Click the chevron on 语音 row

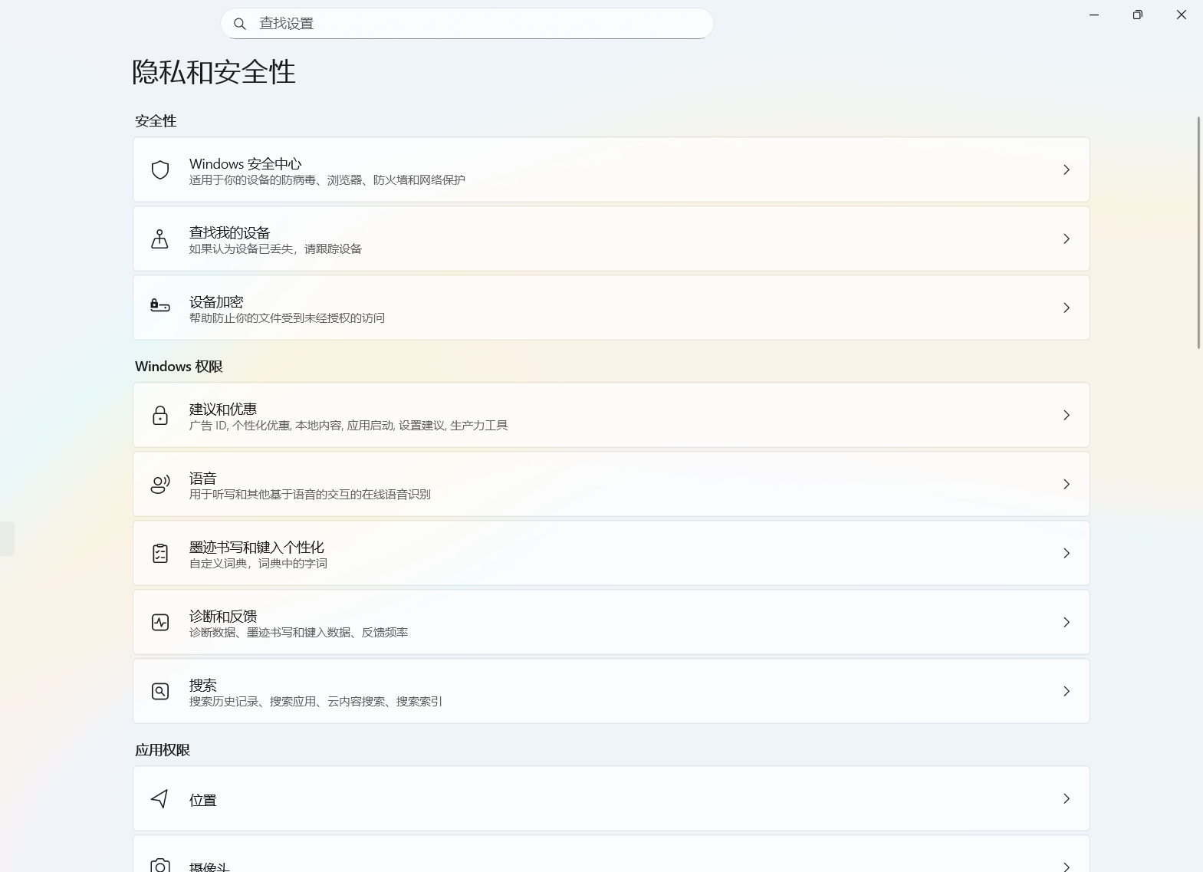1067,484
